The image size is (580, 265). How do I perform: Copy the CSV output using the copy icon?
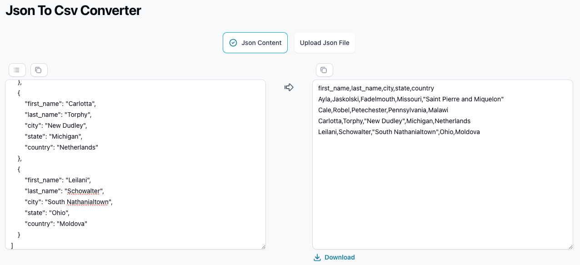(324, 70)
